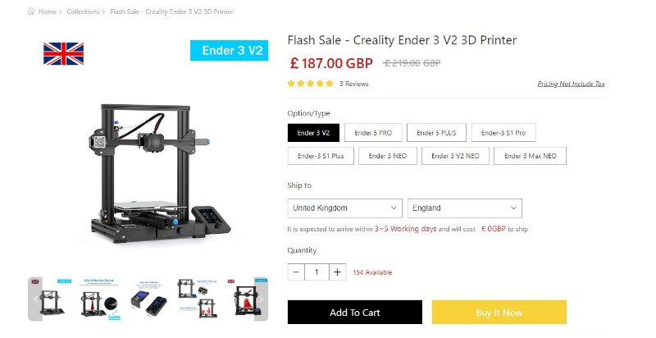Click the five-star rating
This screenshot has height=338, width=656.
point(311,84)
